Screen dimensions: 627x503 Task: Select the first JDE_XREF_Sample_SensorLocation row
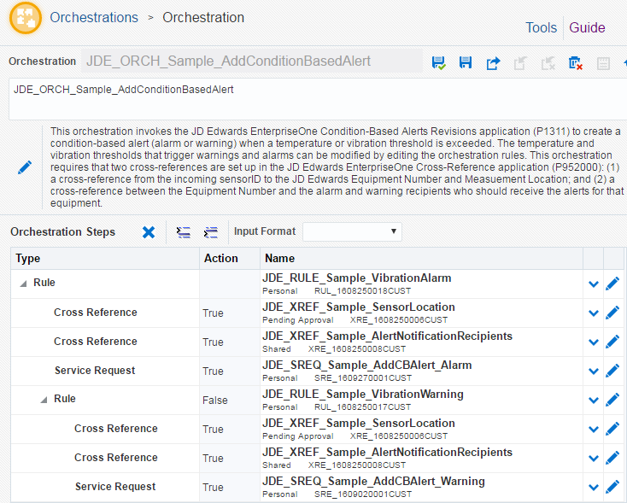tap(358, 313)
